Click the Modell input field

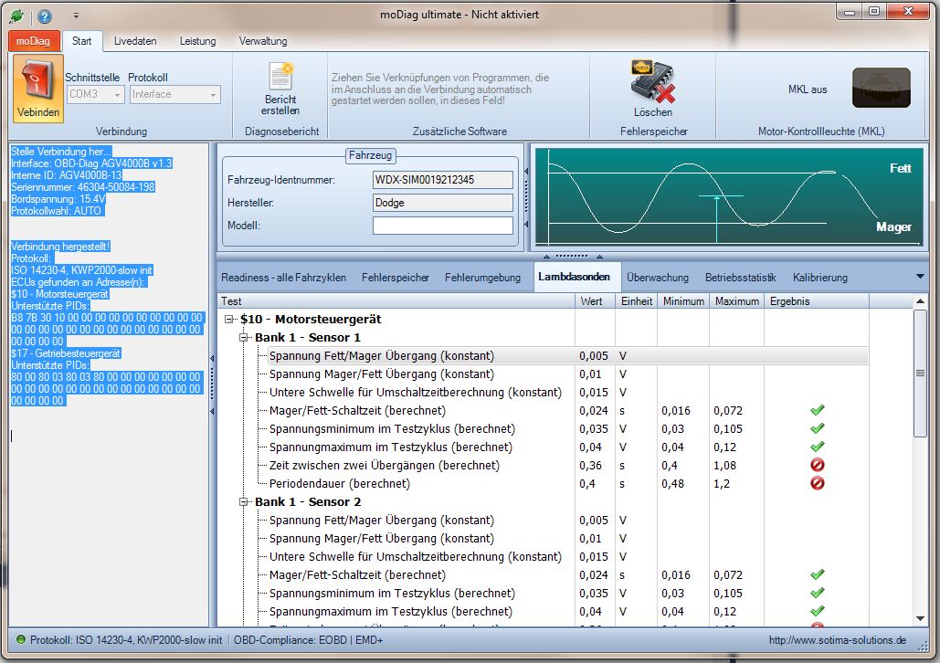443,226
